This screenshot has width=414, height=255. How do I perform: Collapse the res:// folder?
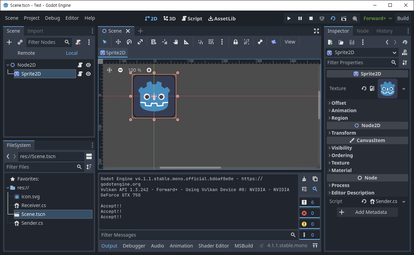click(8, 188)
